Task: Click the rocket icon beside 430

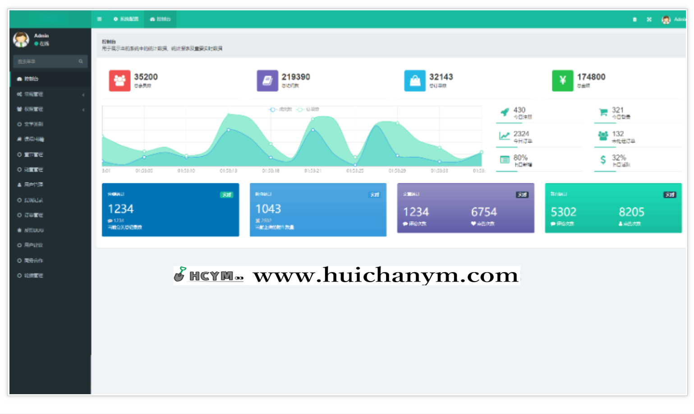Action: 505,112
